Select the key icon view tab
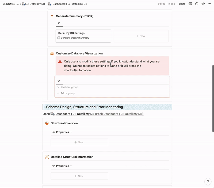The image size is (214, 188). [59, 23]
